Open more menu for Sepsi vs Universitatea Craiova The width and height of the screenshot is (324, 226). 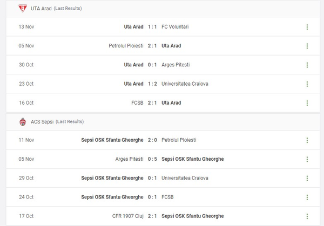(x=307, y=178)
